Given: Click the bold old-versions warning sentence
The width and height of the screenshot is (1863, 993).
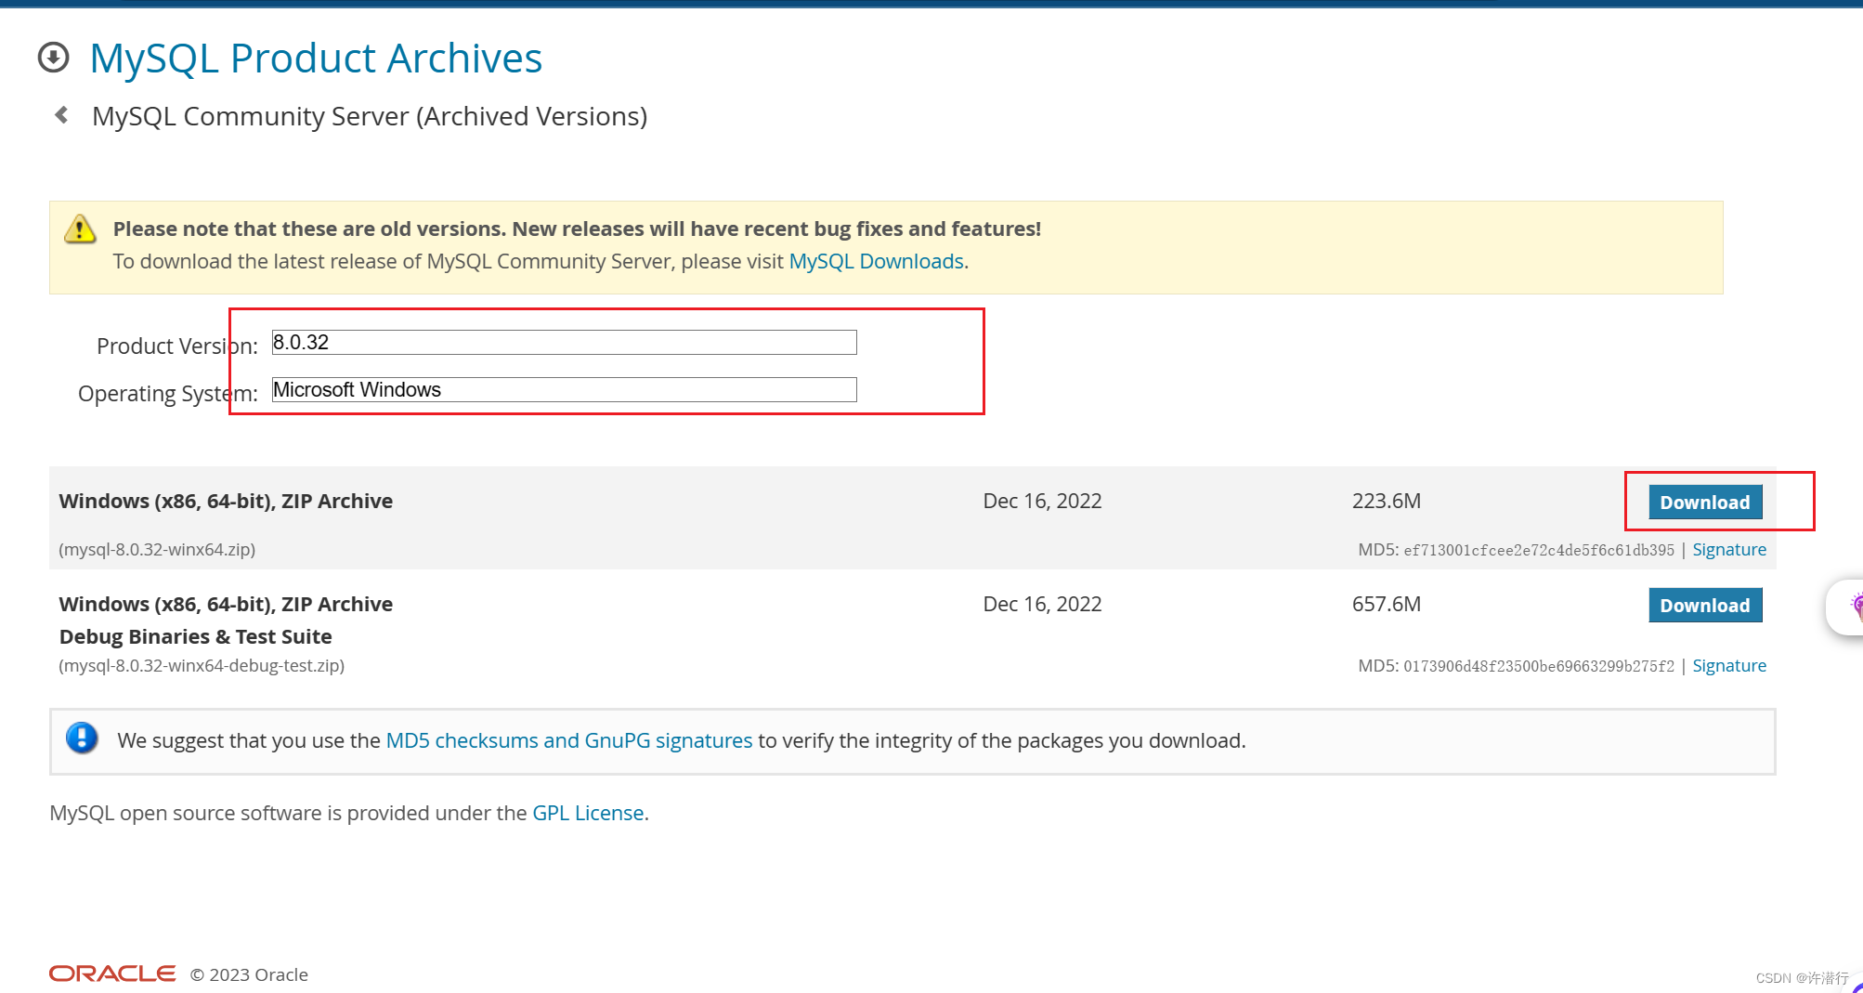Looking at the screenshot, I should tap(577, 229).
